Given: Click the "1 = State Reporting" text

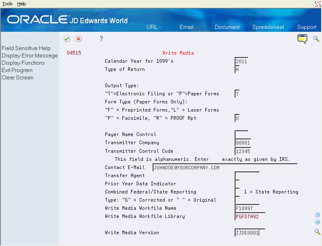Looking at the screenshot, I should (271, 192).
